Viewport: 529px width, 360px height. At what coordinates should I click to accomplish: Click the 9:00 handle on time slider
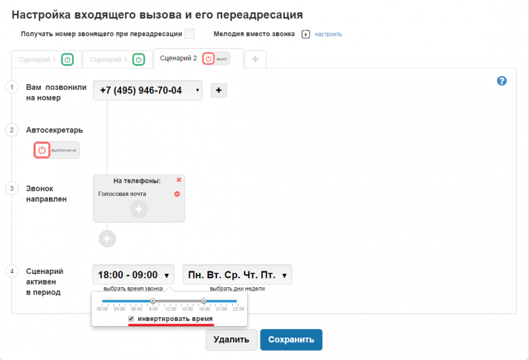153,300
